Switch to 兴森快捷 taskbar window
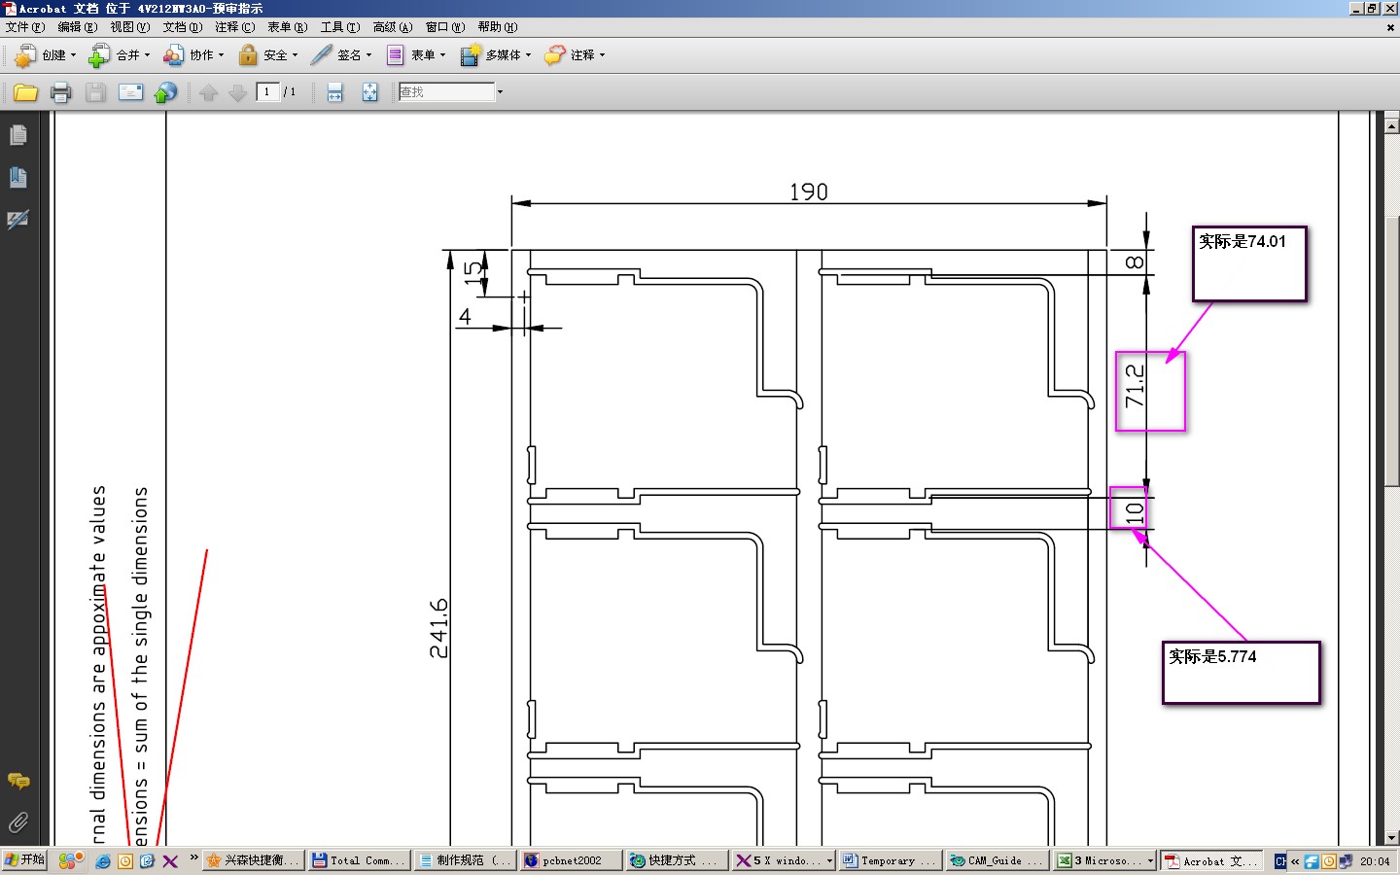 pos(253,860)
